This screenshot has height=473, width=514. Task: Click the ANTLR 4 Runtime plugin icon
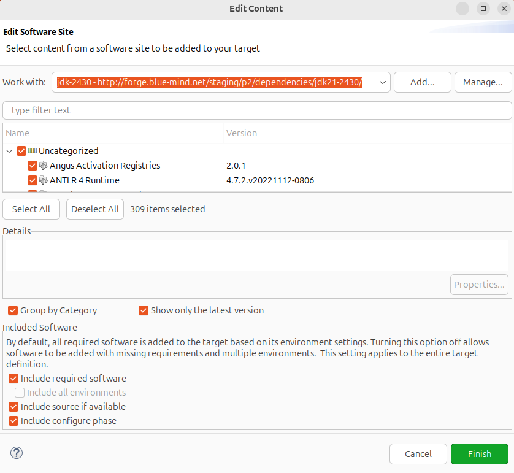(44, 180)
